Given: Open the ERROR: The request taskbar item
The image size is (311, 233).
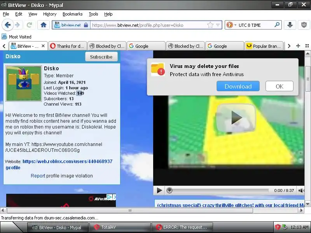Looking at the screenshot, I should click(x=182, y=227).
